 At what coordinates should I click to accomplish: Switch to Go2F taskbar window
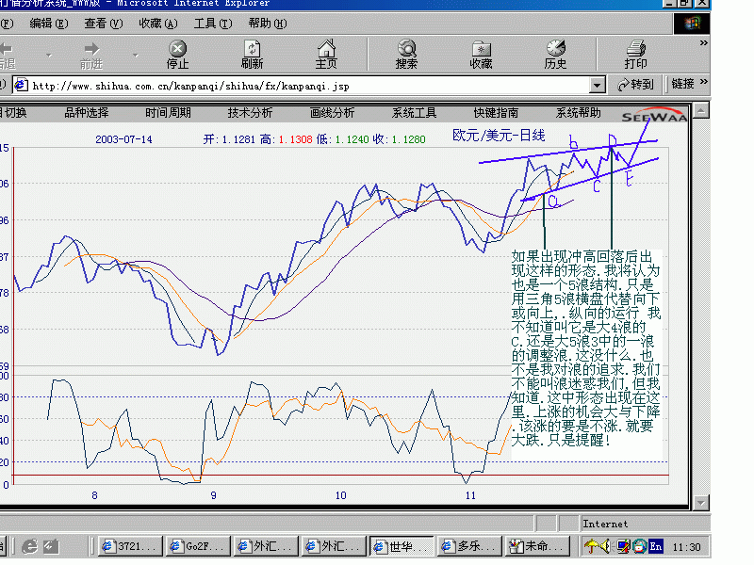198,546
